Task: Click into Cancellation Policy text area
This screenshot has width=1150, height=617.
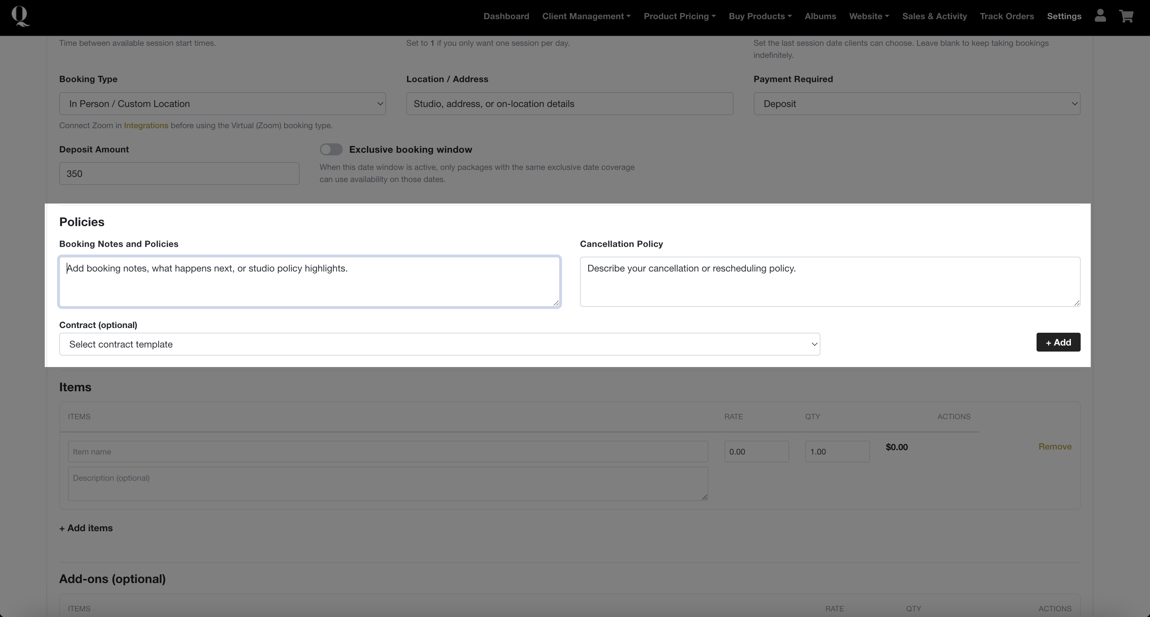Action: click(x=830, y=282)
